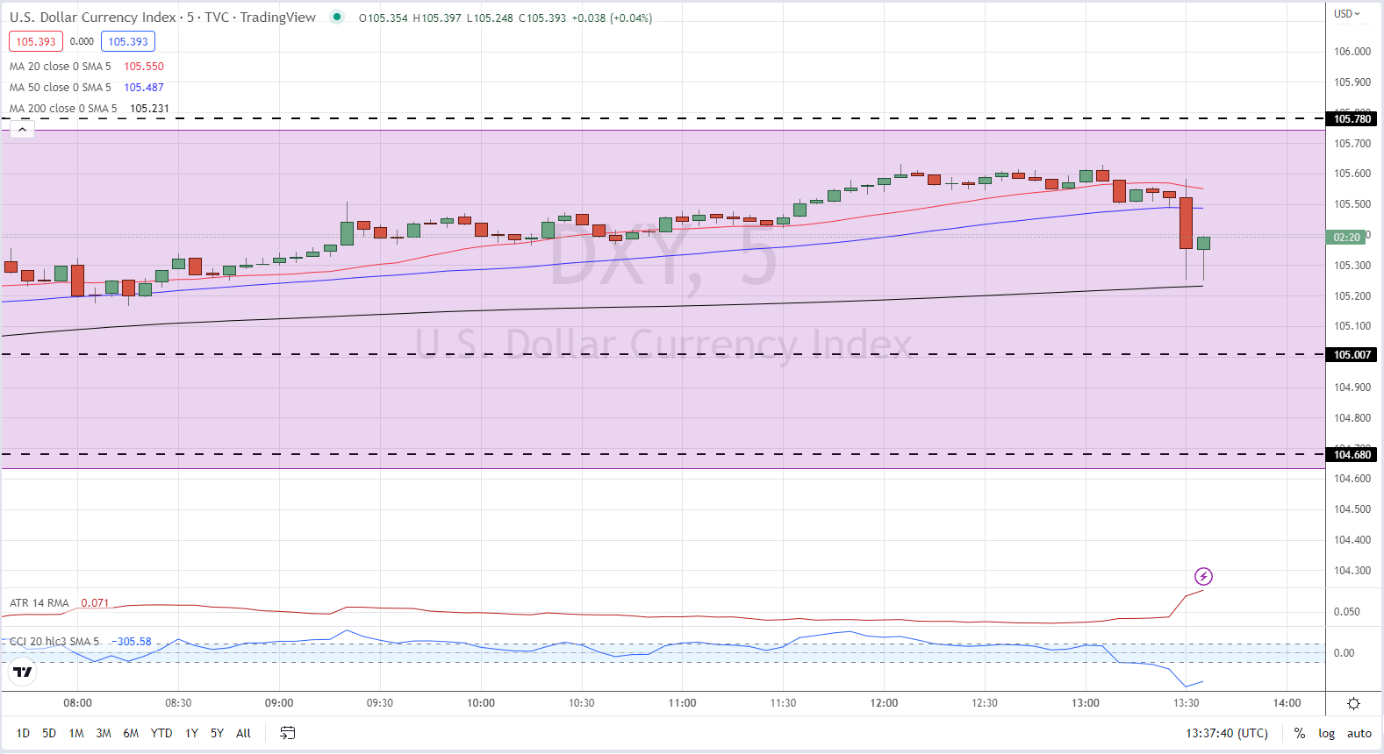
Task: Click the current price countdown label 02:20
Action: pyautogui.click(x=1346, y=238)
